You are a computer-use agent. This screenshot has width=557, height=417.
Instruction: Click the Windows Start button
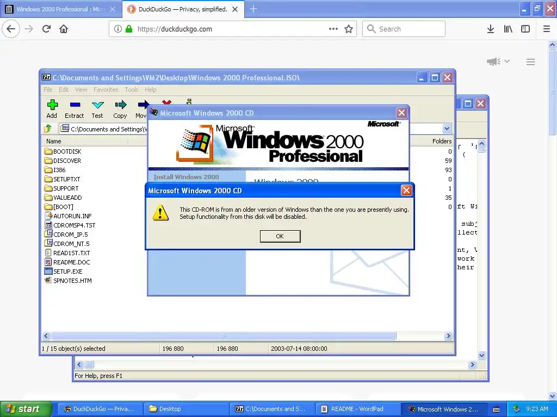point(26,409)
